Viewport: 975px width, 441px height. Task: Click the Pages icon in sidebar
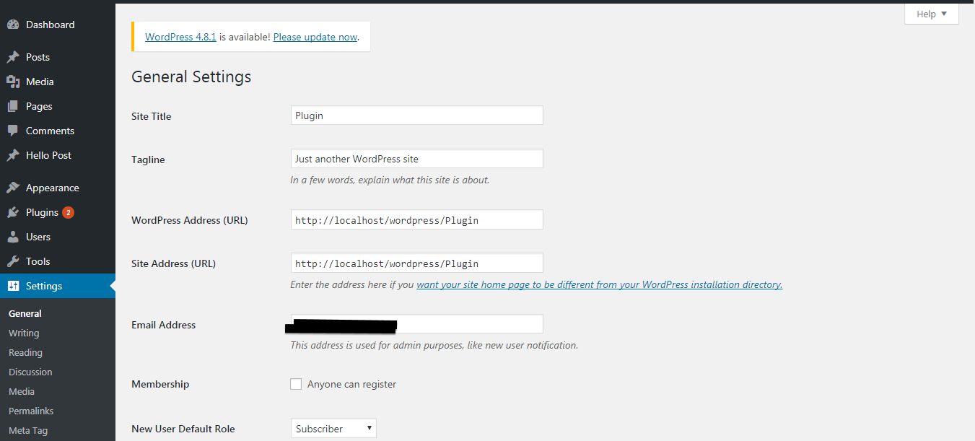click(x=13, y=106)
